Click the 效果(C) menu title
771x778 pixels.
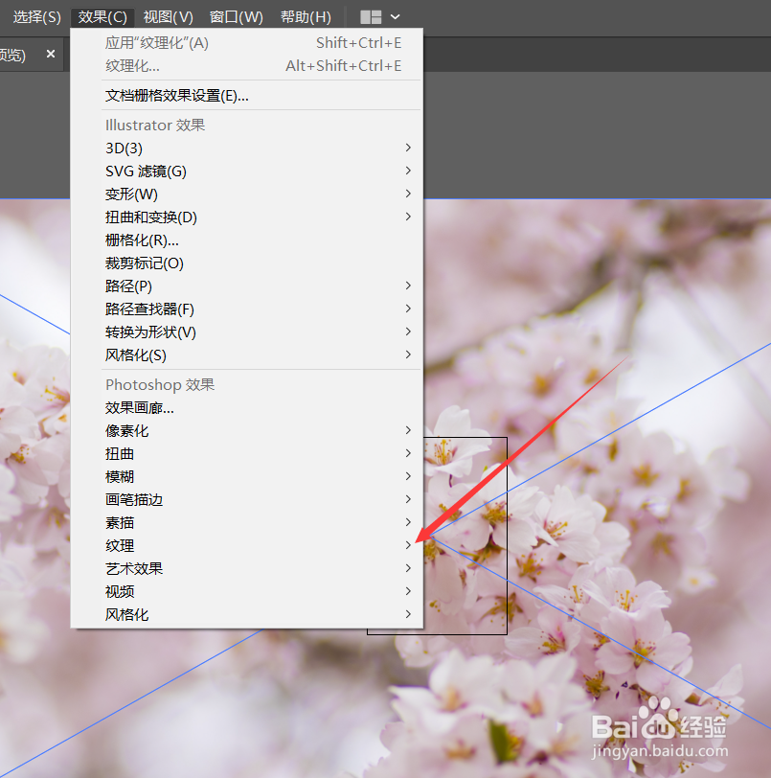[102, 17]
